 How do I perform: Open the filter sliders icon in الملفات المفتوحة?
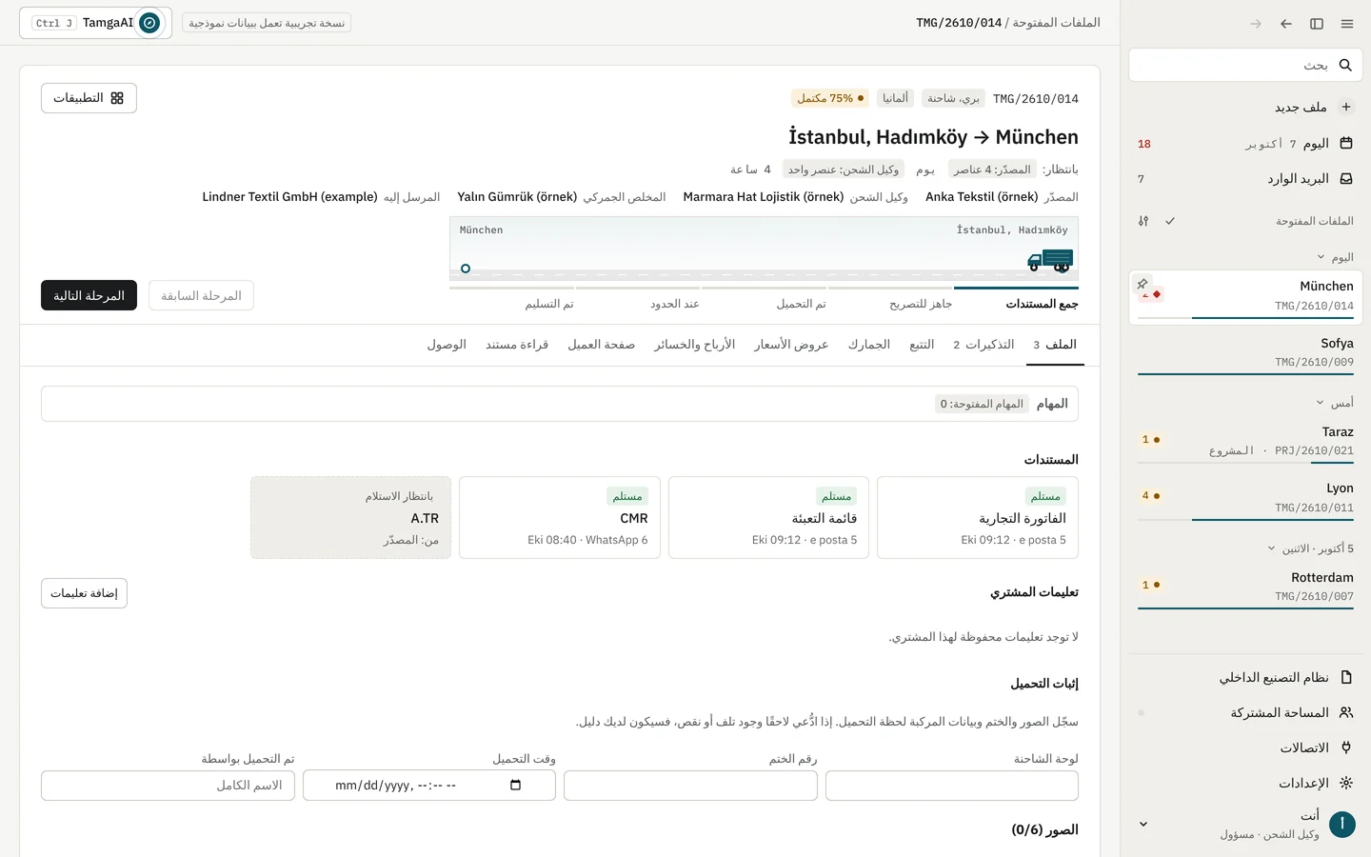[x=1143, y=221]
